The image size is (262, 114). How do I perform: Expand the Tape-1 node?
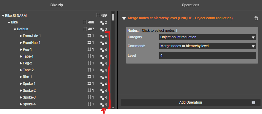(21, 56)
